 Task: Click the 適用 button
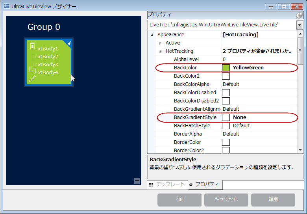click(273, 200)
